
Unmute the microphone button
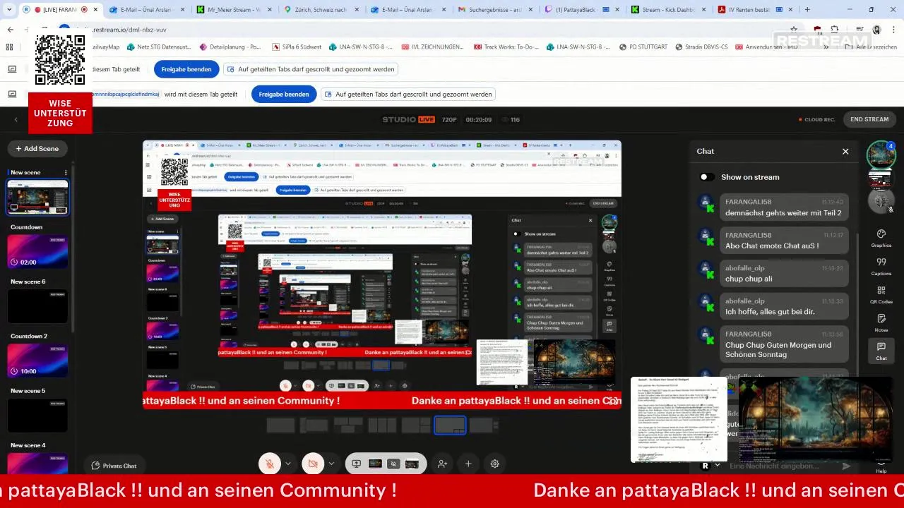click(x=269, y=464)
